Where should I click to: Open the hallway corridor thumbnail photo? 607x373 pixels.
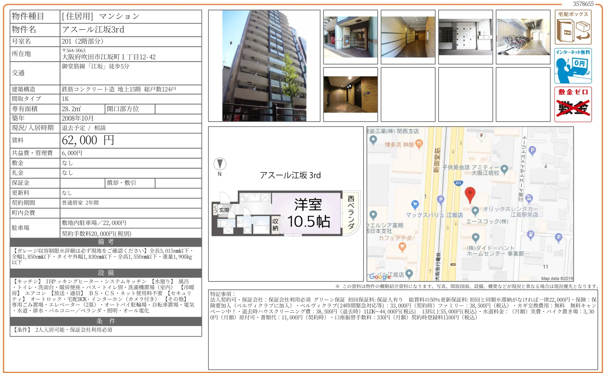pyautogui.click(x=408, y=37)
